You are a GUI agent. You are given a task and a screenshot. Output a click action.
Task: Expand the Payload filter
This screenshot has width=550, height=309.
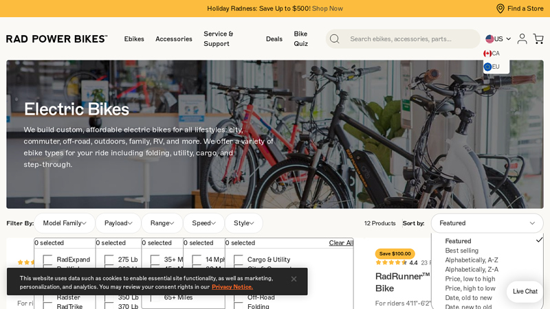[x=118, y=223]
